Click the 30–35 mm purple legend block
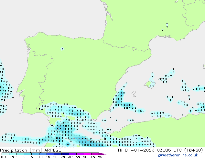 pos(73,154)
